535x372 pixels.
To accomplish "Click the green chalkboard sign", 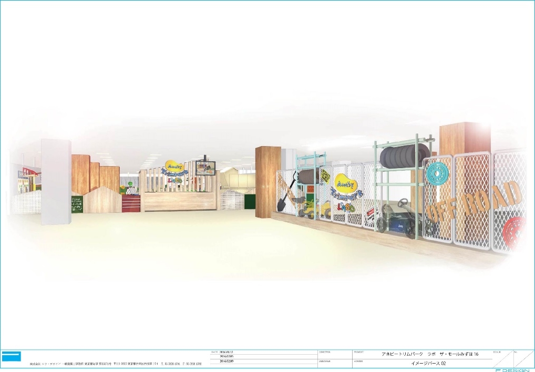I will tap(76, 203).
